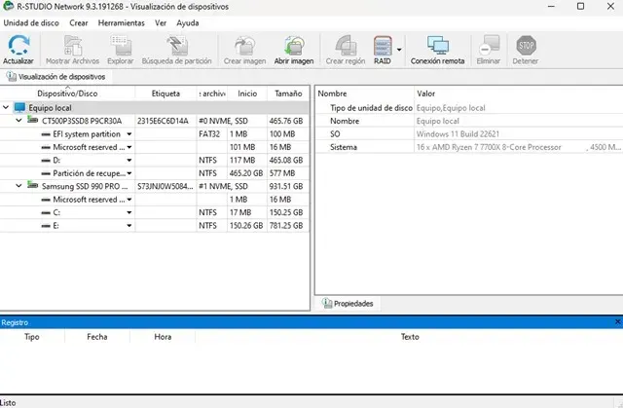Open the Ayuda menu
This screenshot has height=408, width=623.
point(188,23)
